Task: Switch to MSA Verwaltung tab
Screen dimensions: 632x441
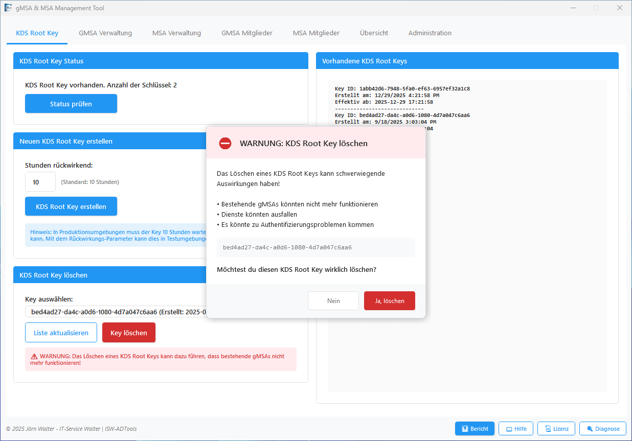Action: tap(176, 33)
